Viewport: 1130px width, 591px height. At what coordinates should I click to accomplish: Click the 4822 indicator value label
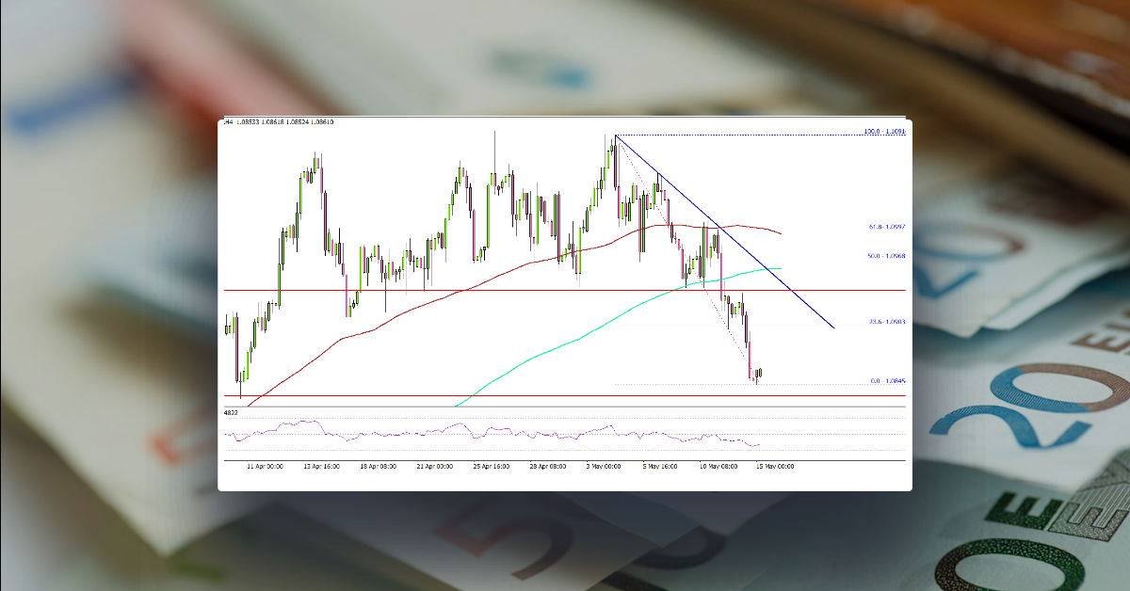[x=229, y=412]
